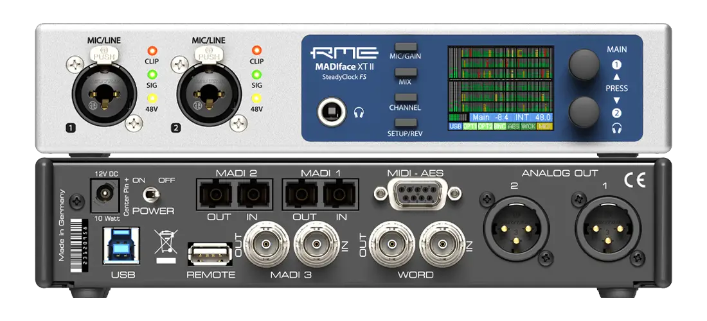
Task: Click the MADI 1 optical IN port
Action: tap(339, 194)
